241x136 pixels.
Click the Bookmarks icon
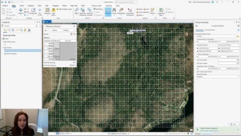(33, 11)
